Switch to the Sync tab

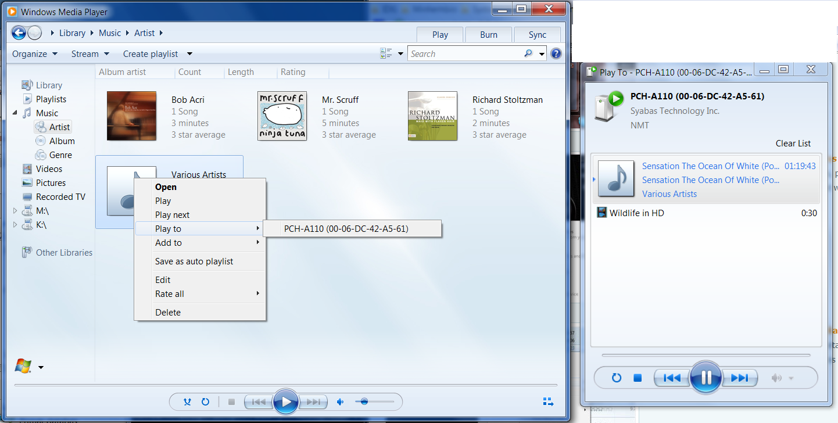click(538, 34)
